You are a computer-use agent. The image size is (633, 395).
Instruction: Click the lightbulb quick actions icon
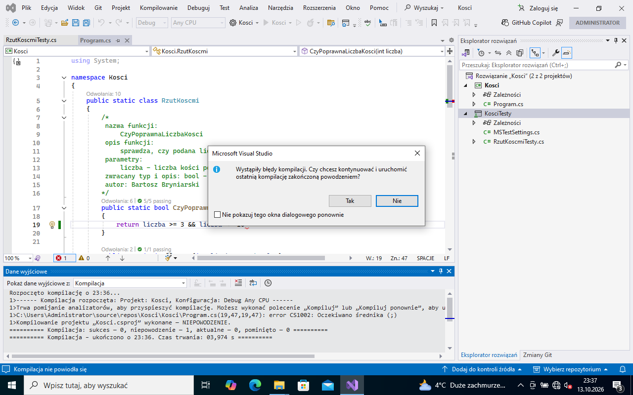point(52,225)
